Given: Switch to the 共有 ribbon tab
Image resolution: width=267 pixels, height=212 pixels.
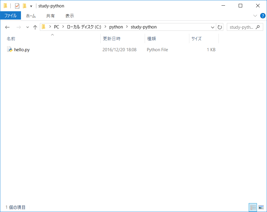Looking at the screenshot, I should (50, 16).
